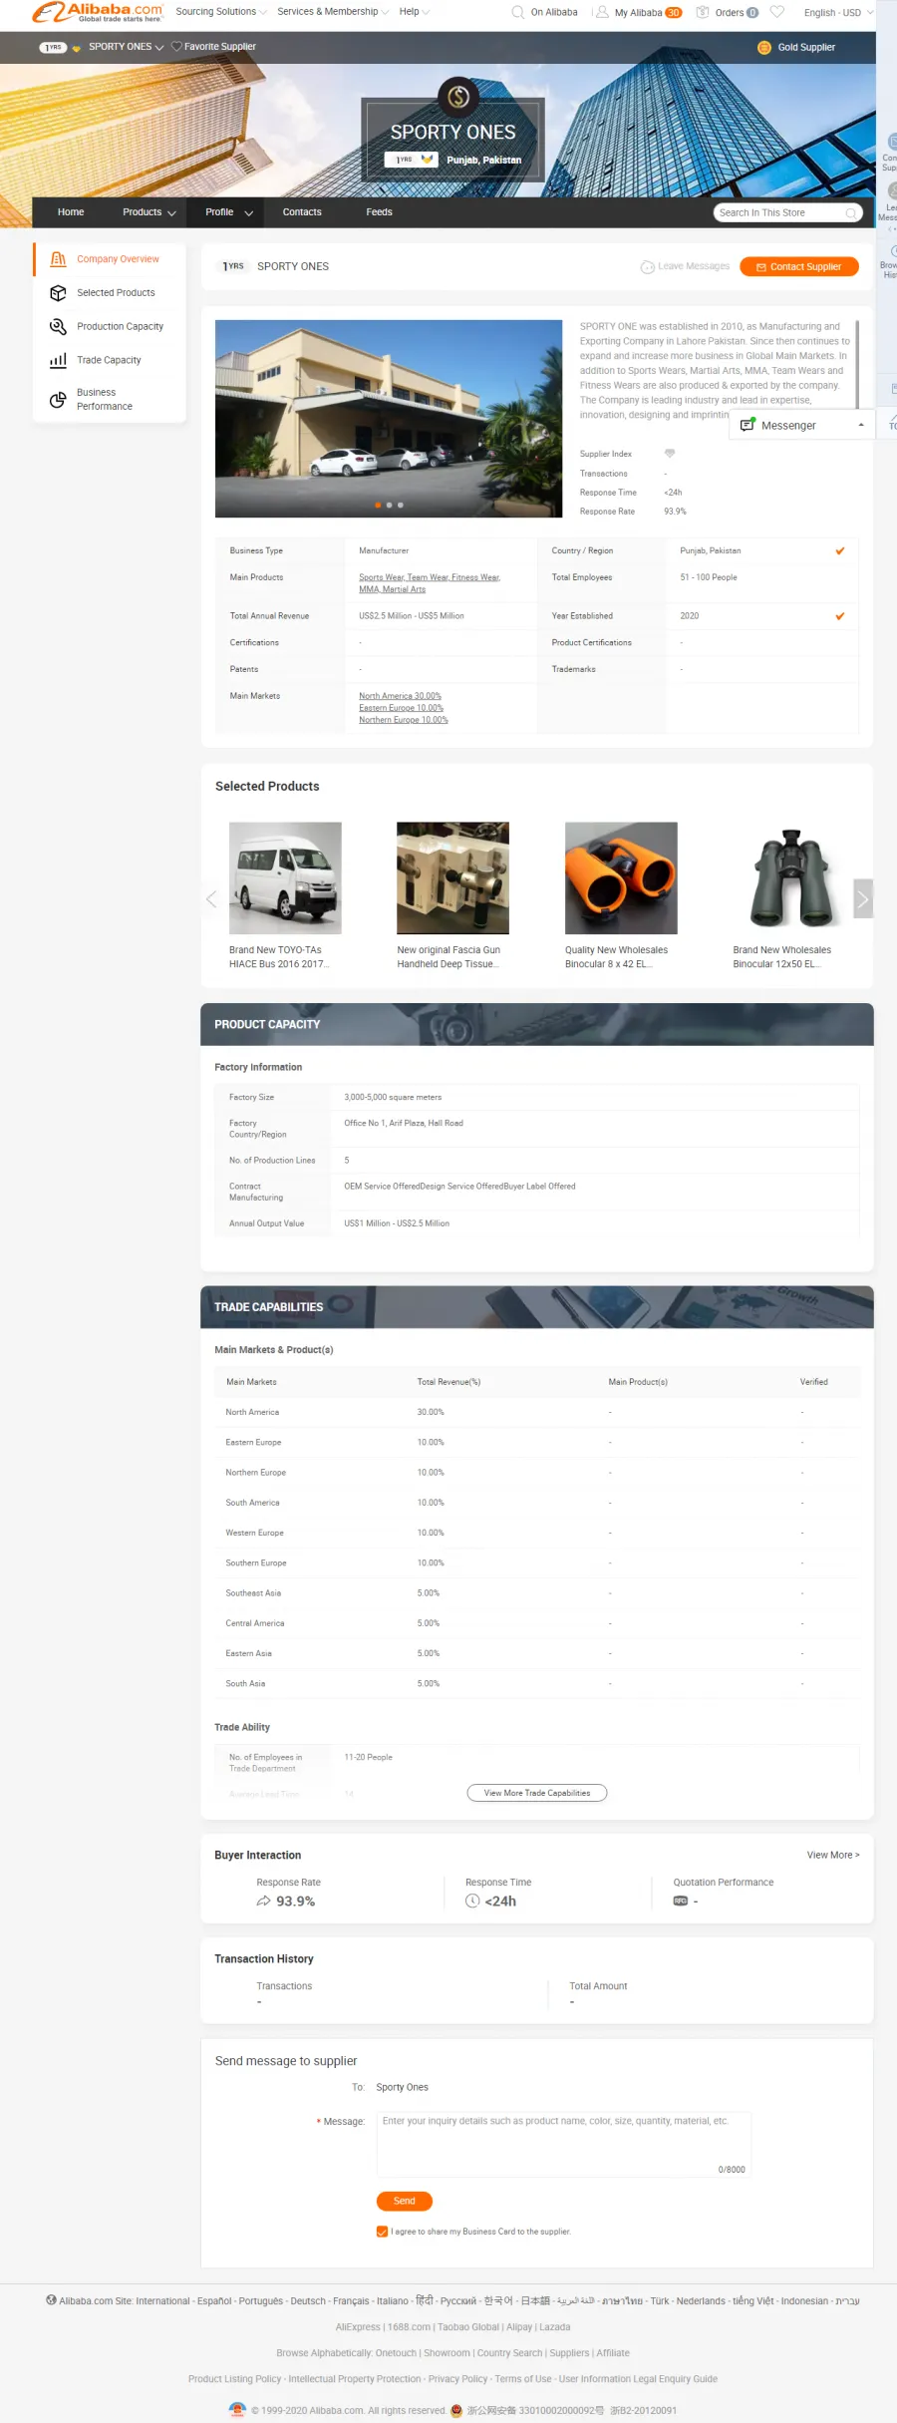Select Company Overview in sidebar
897x2423 pixels.
(x=118, y=259)
